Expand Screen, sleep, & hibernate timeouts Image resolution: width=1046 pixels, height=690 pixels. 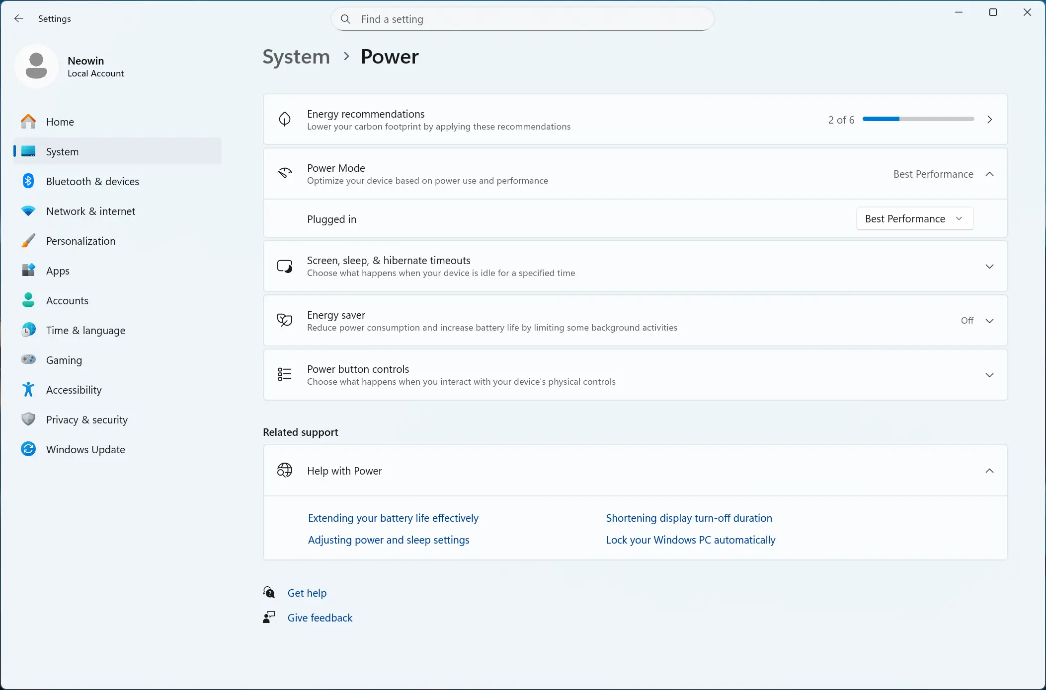point(989,267)
